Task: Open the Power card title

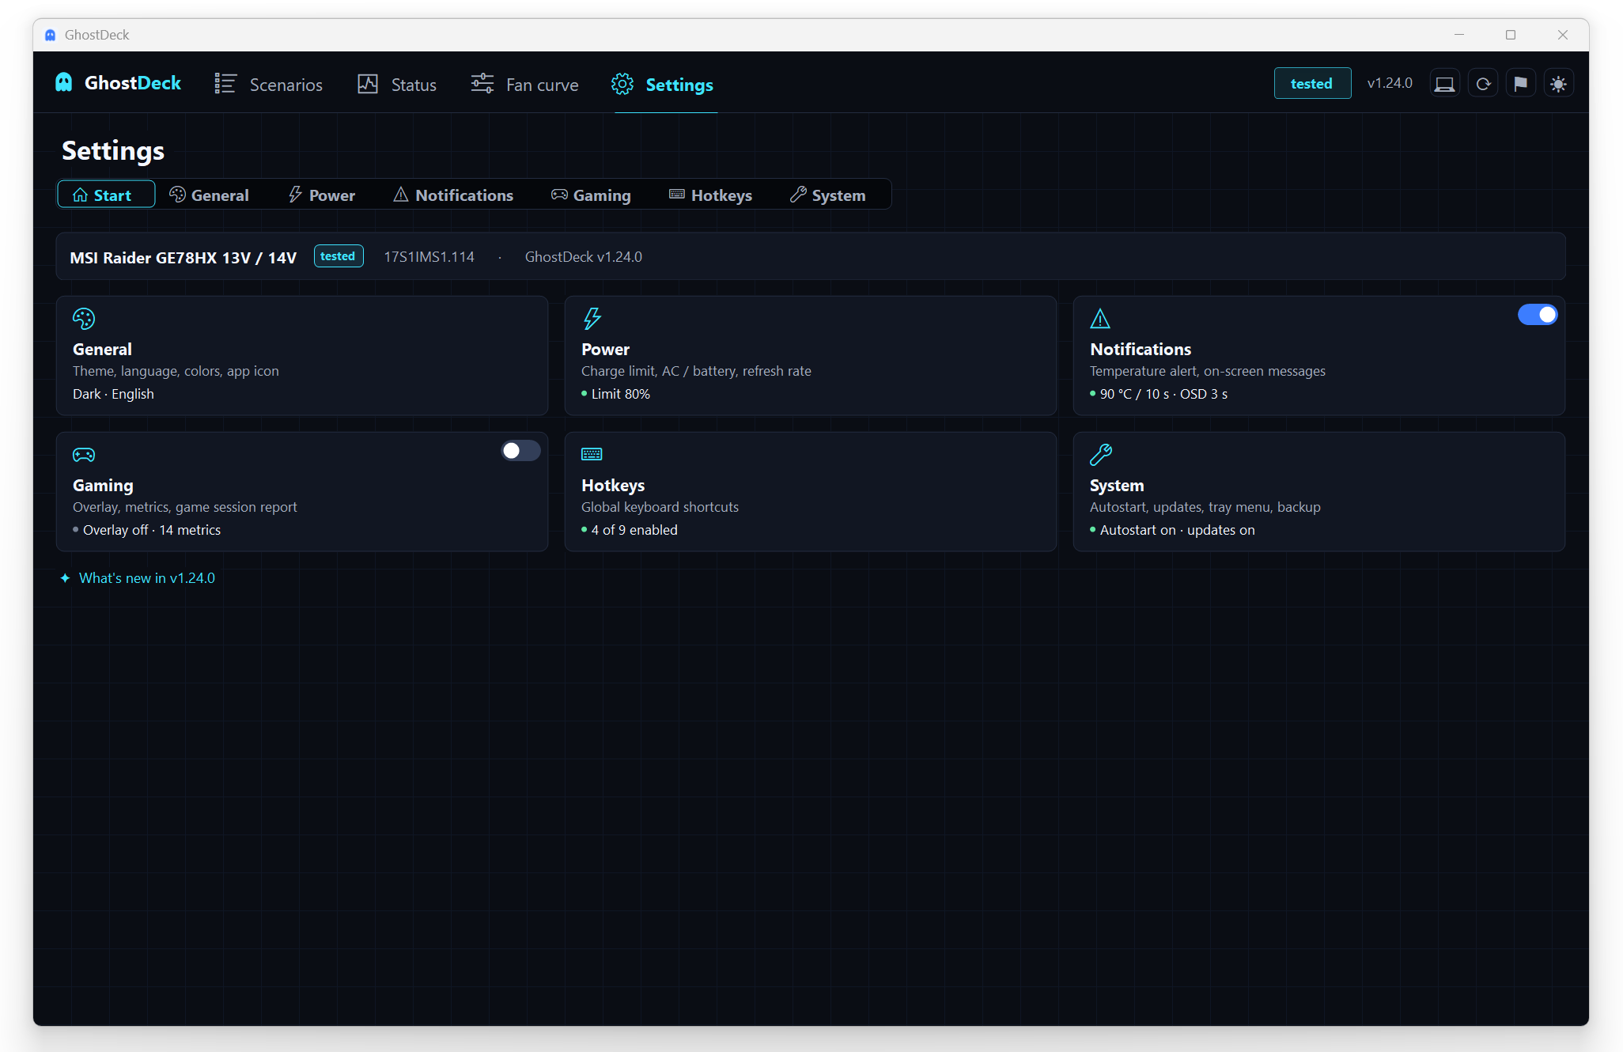Action: point(605,350)
